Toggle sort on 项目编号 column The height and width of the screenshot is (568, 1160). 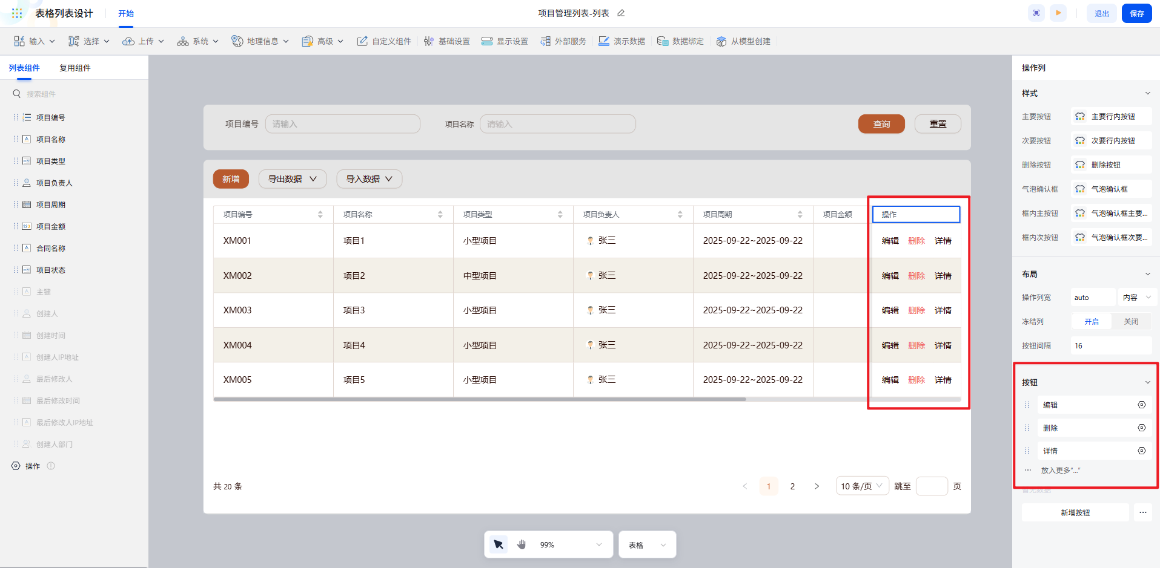pos(320,215)
